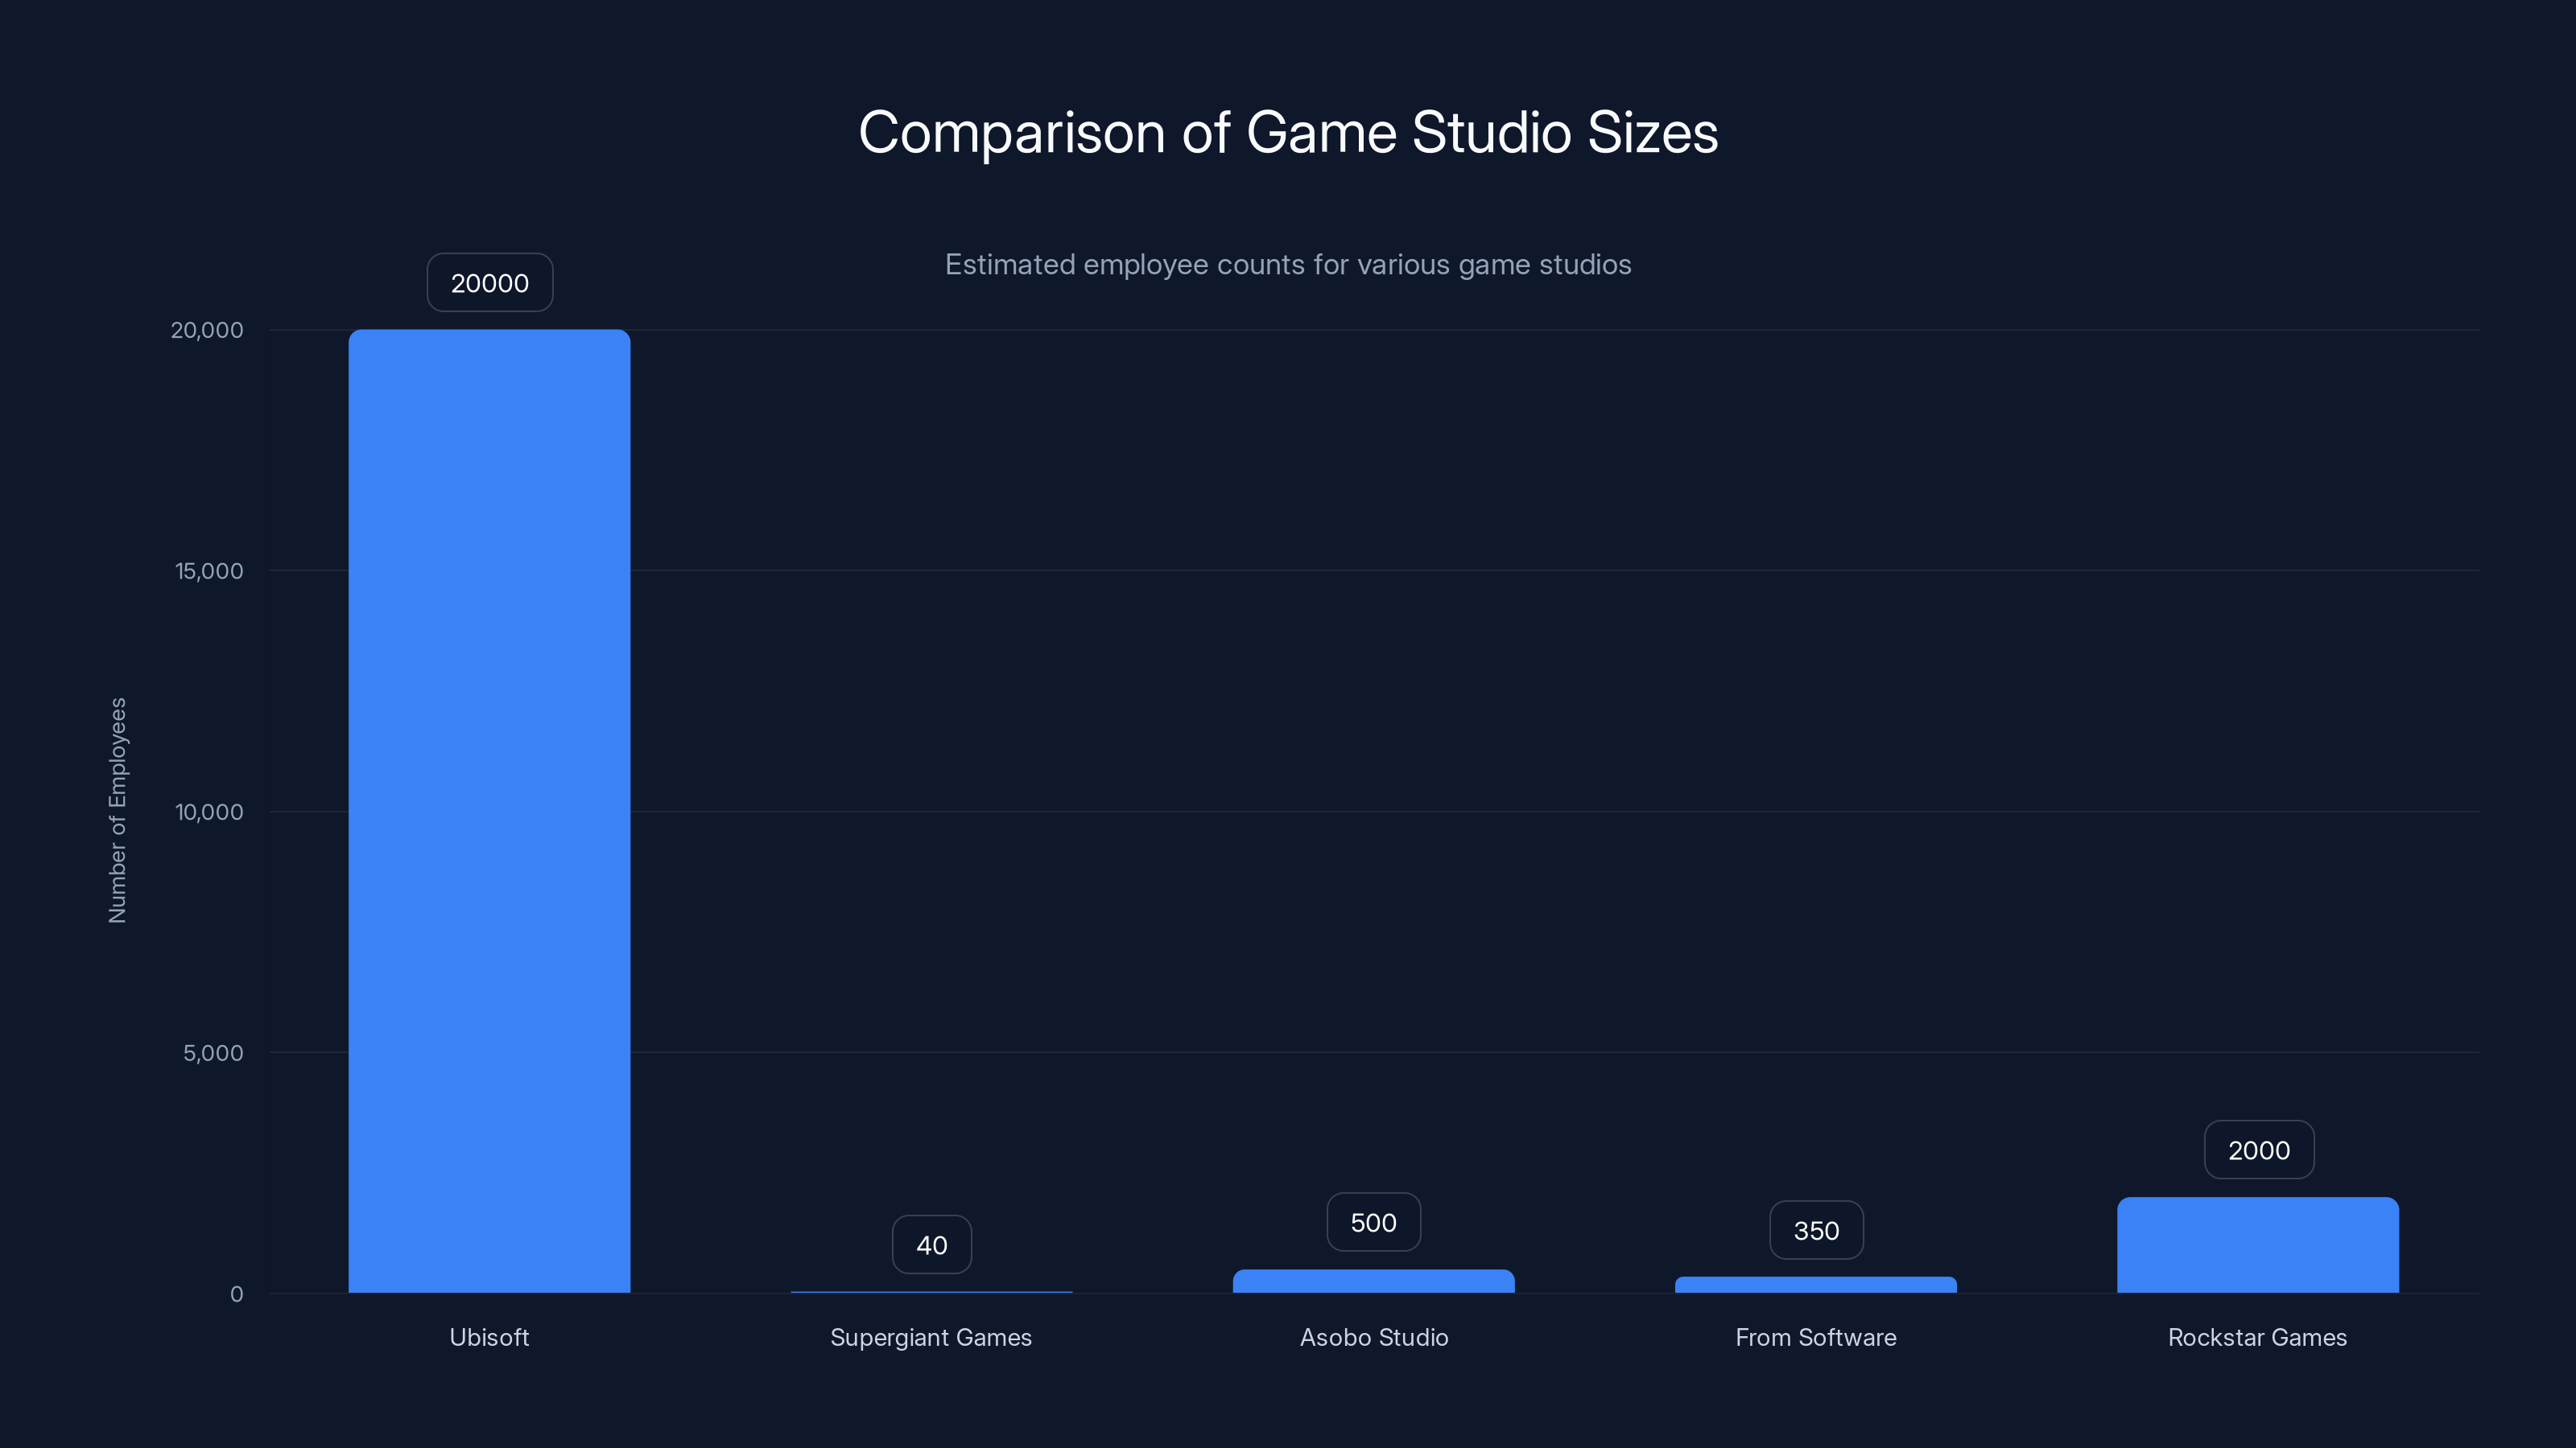Select the Supergiant Games bar

tap(931, 1292)
